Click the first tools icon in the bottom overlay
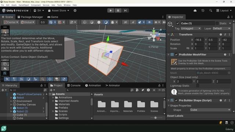Viewport: 235px width, 132px height. coord(7,79)
